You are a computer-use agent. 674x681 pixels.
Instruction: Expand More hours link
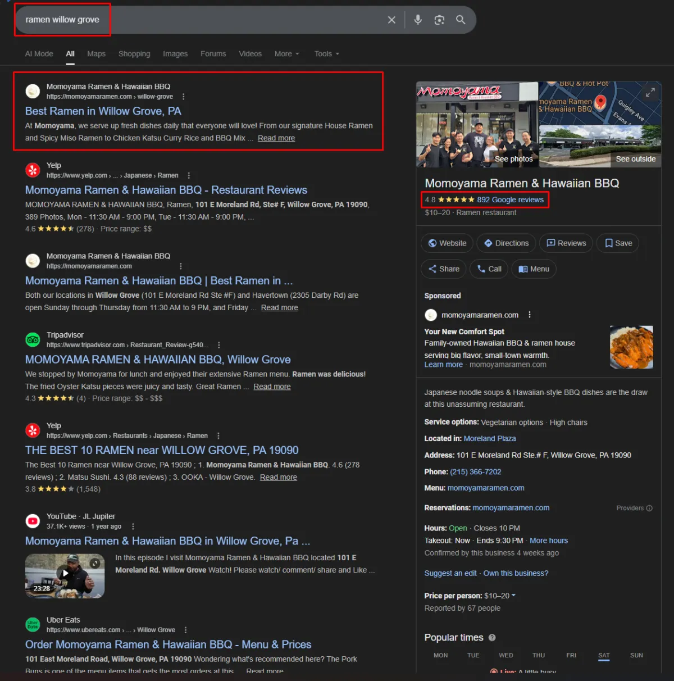549,541
